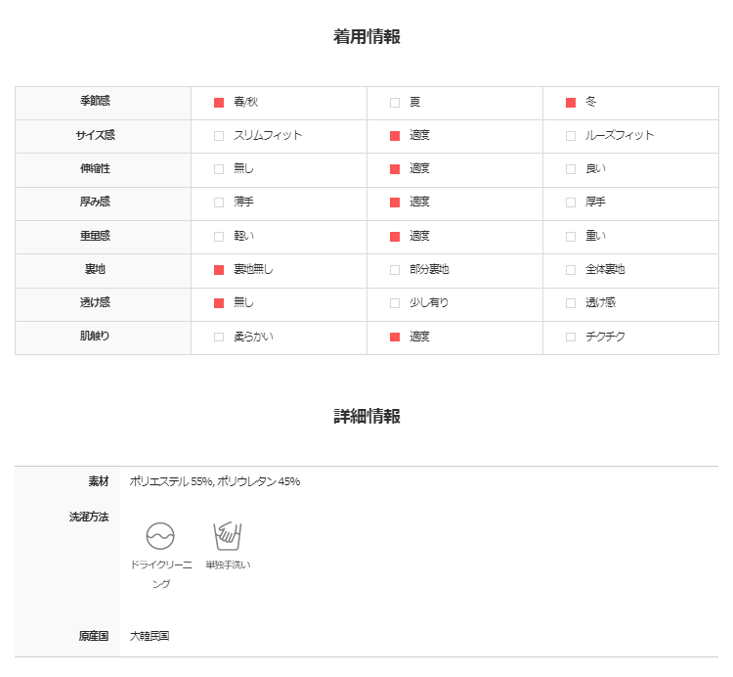This screenshot has height=677, width=733.
Task: Check the 全体裏地 checkbox
Action: click(571, 270)
